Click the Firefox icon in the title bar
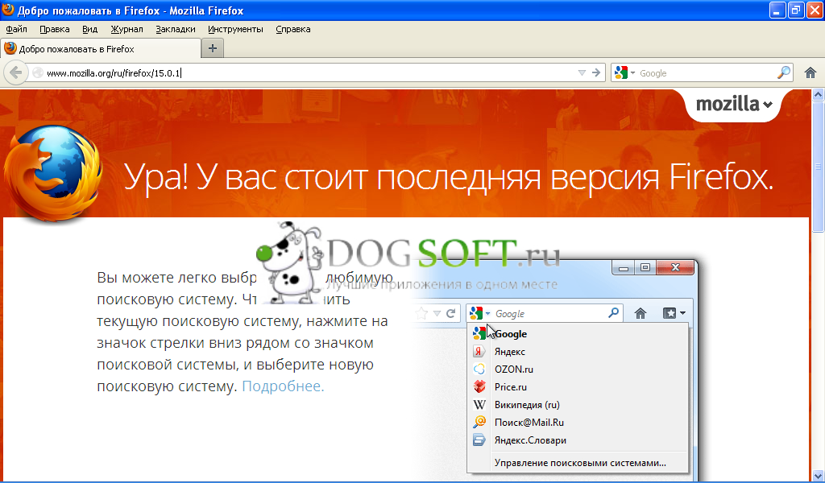Image resolution: width=825 pixels, height=483 pixels. tap(8, 10)
